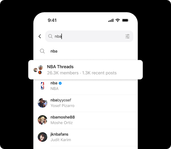Open the verified nba account

[x=85, y=86]
